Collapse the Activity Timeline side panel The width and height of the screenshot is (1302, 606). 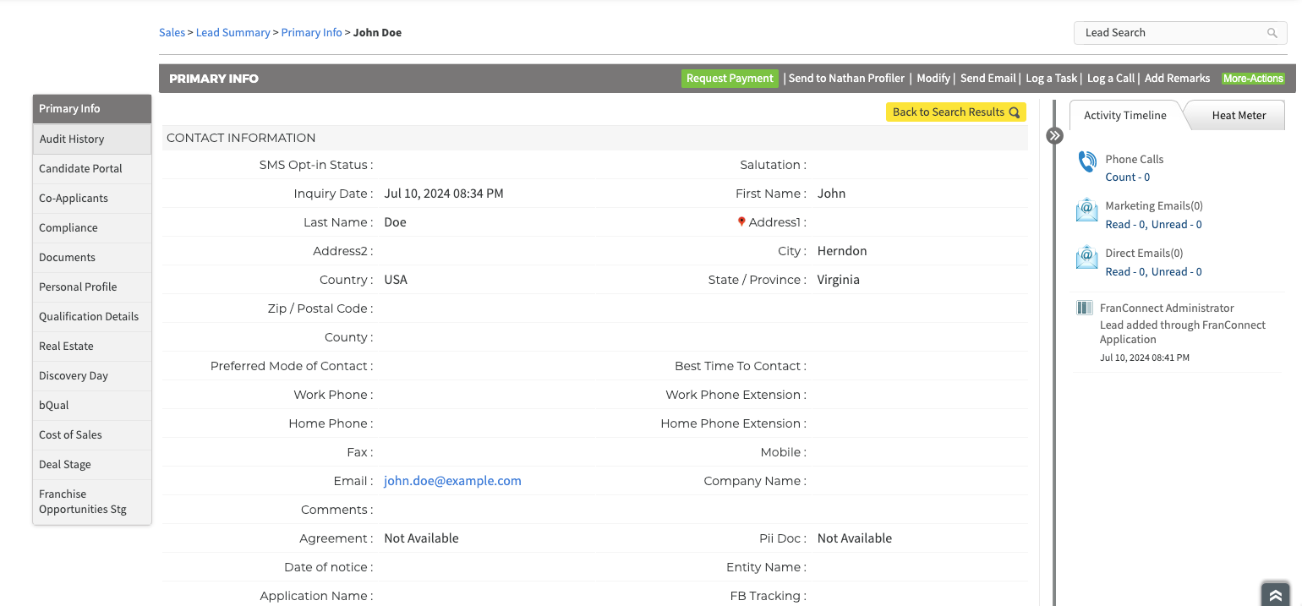click(1054, 135)
